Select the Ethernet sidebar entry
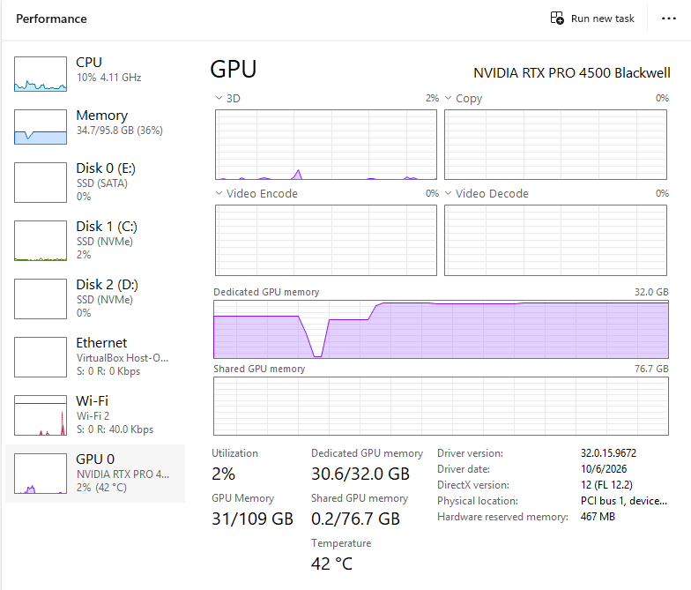 (x=95, y=356)
